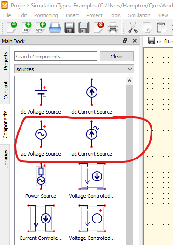Image resolution: width=173 pixels, height=245 pixels.
Task: Select the ac Voltage Source component
Action: click(41, 138)
